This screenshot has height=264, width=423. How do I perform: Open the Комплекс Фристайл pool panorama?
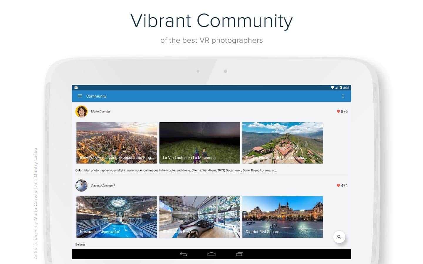(x=117, y=217)
